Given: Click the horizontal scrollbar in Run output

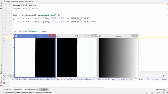Looking at the screenshot, I should tap(58, 87).
